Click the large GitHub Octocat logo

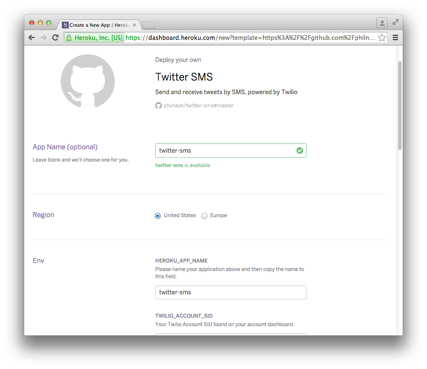[88, 81]
